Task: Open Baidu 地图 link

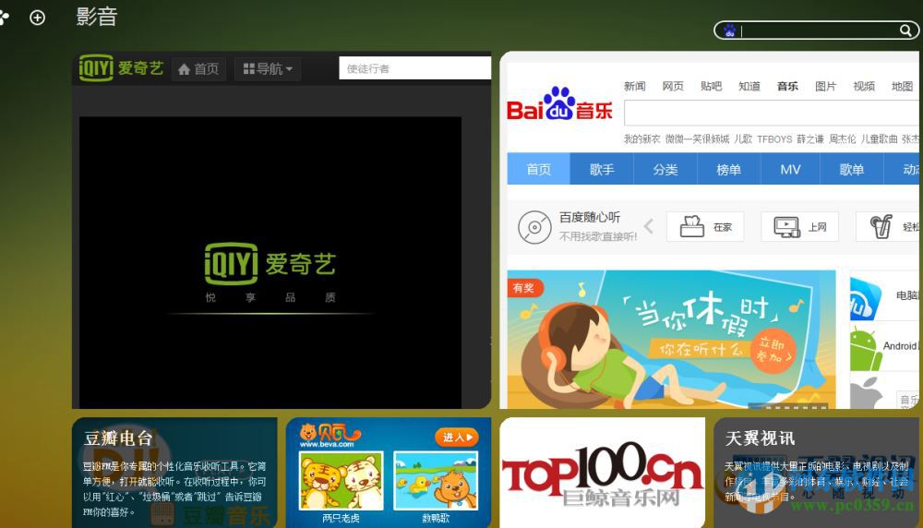Action: (903, 87)
